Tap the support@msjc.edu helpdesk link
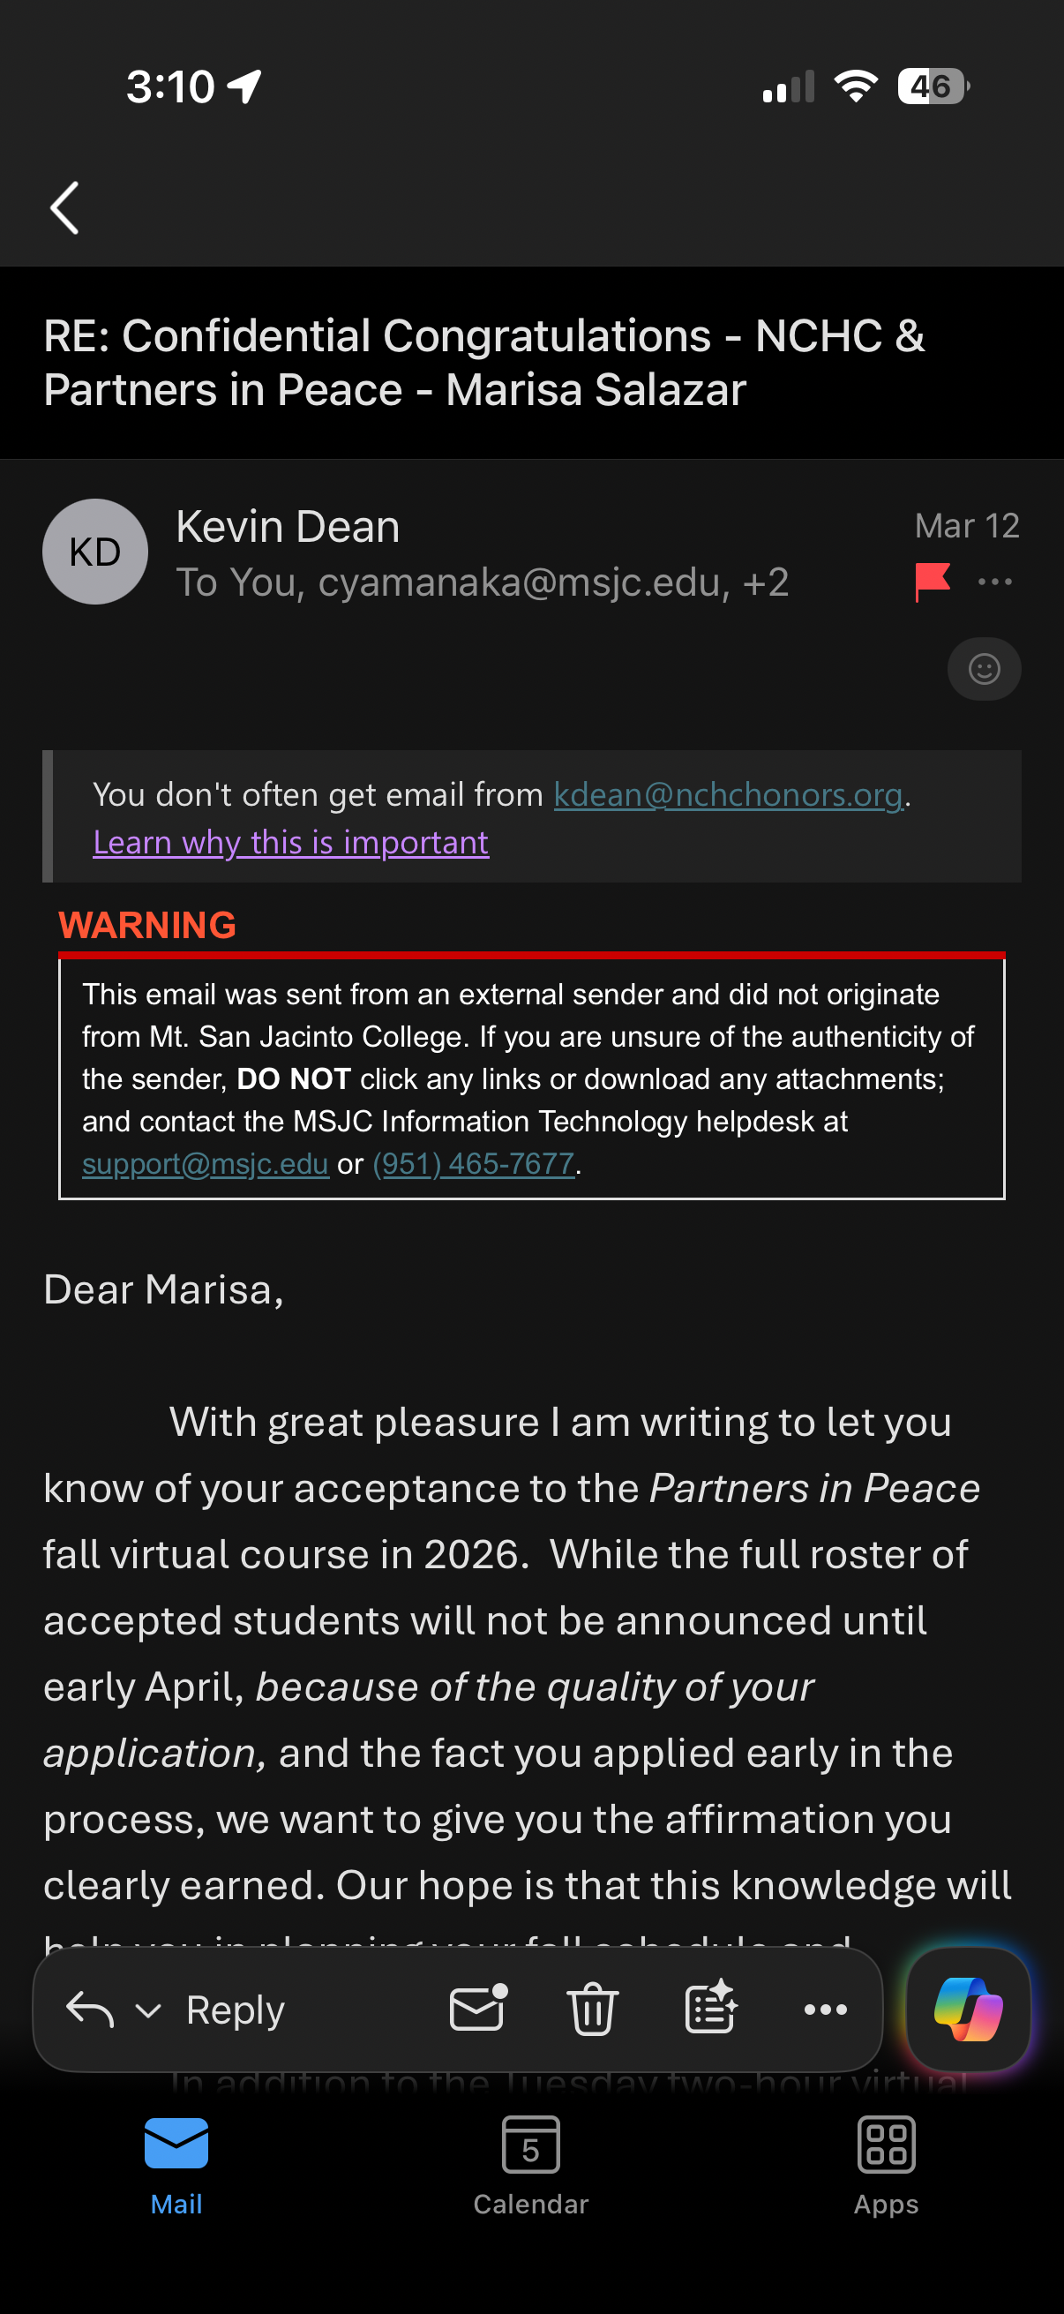The image size is (1064, 2314). pos(206,1164)
